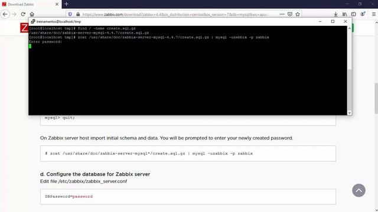Click the zcat command code box

click(188, 153)
